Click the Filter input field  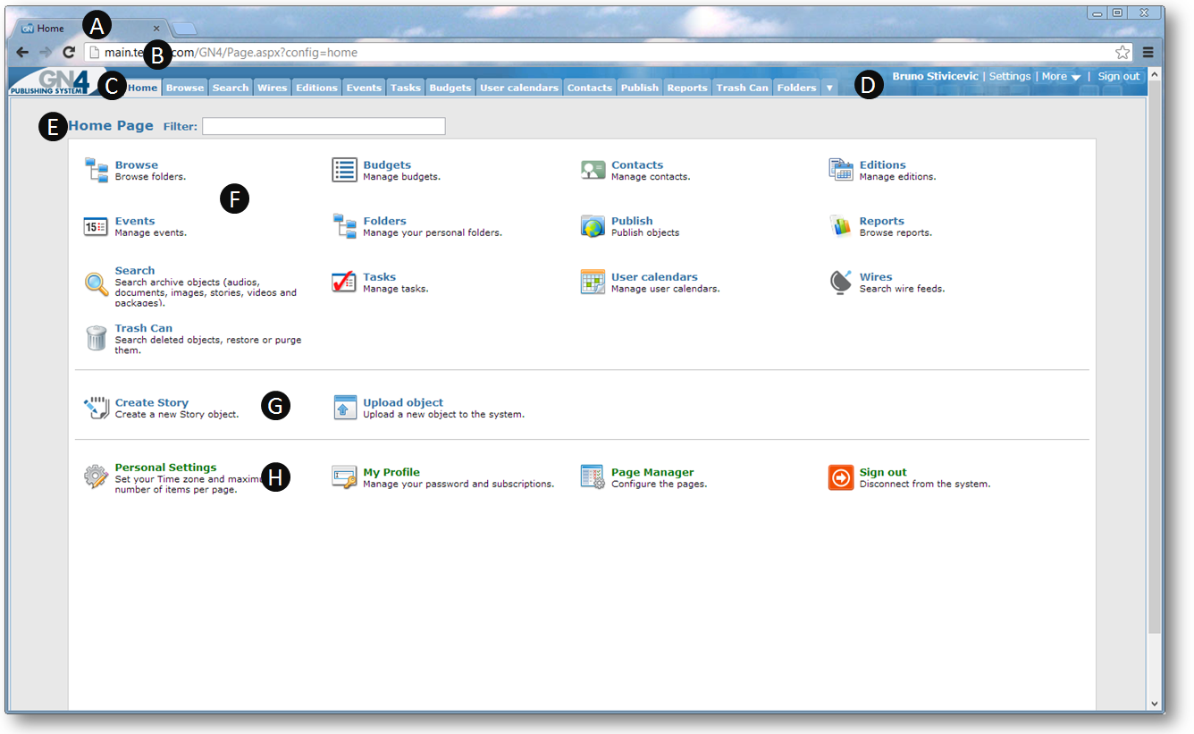click(x=324, y=127)
